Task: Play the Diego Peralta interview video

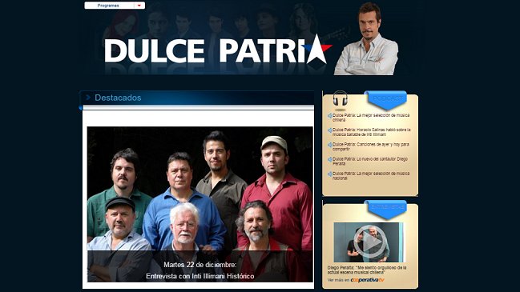Action: click(369, 242)
